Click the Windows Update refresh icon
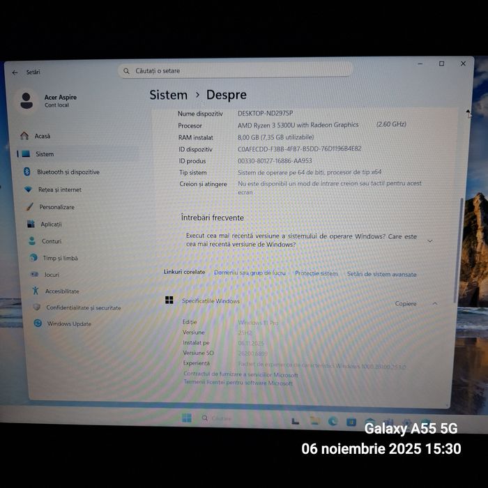This screenshot has width=488, height=488. (38, 323)
